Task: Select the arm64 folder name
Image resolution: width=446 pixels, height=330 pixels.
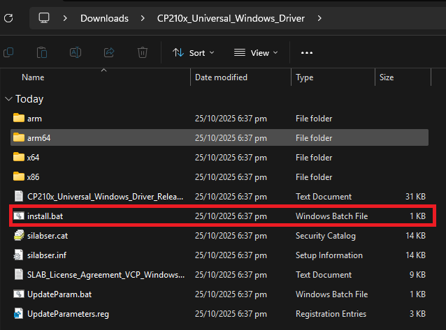Action: tap(38, 138)
